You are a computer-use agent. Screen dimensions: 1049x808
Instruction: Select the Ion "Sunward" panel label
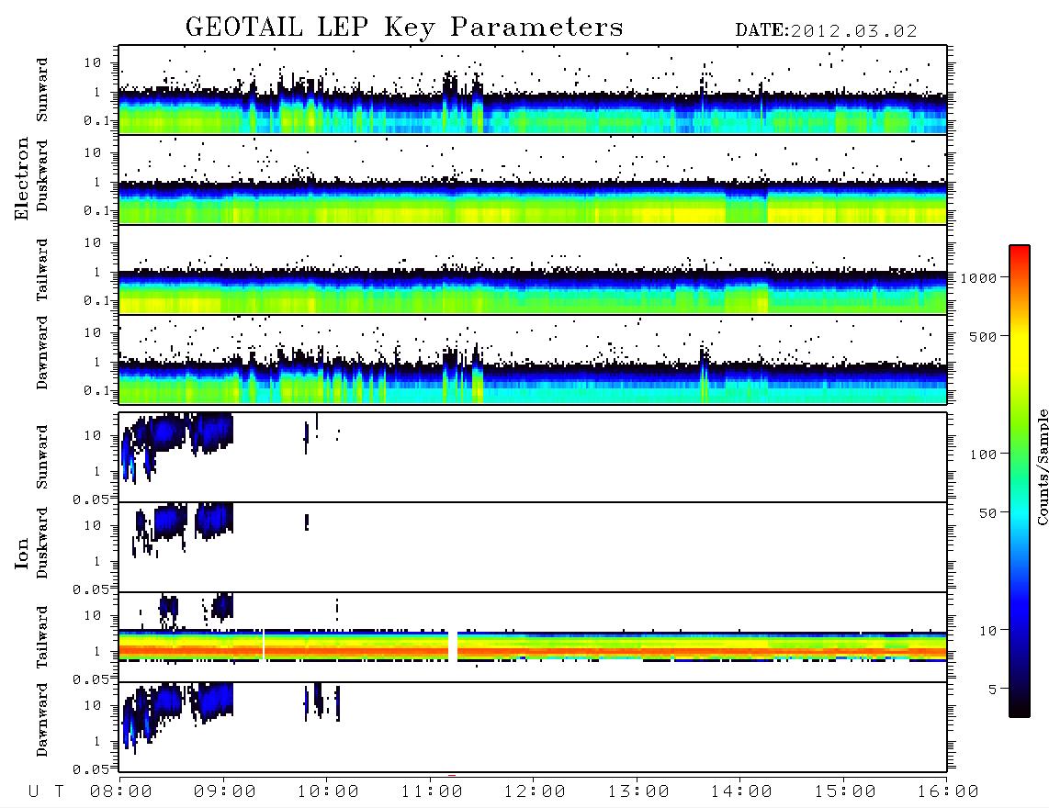pos(42,456)
